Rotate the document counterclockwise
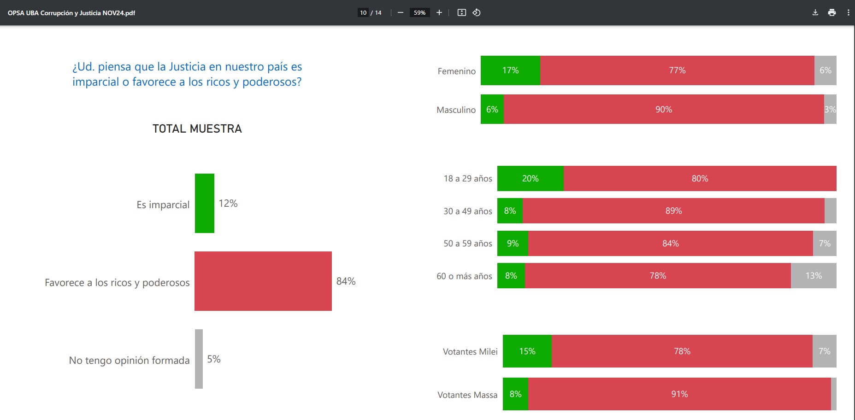This screenshot has height=420, width=855. click(477, 12)
